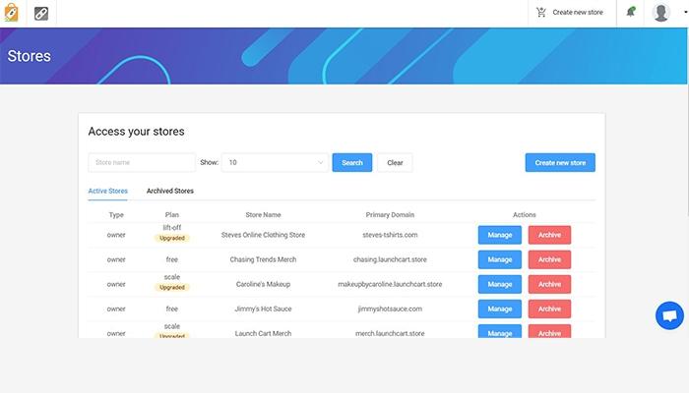Open the live chat bubble
This screenshot has width=689, height=393.
pos(669,315)
